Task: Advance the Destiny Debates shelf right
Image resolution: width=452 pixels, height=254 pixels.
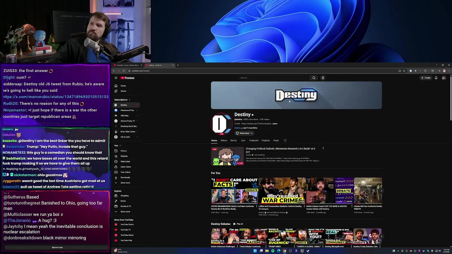Action: point(381,236)
